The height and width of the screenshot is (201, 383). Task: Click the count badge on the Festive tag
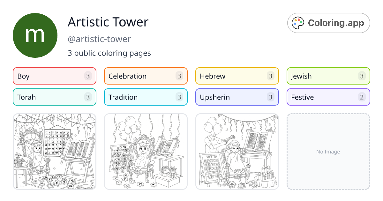coord(362,97)
